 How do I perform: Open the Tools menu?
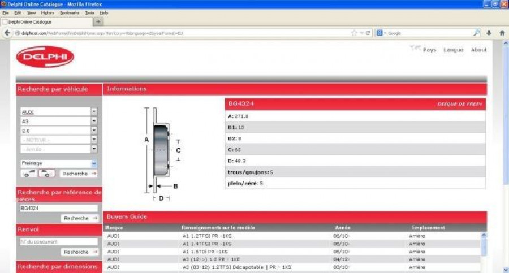click(x=89, y=13)
